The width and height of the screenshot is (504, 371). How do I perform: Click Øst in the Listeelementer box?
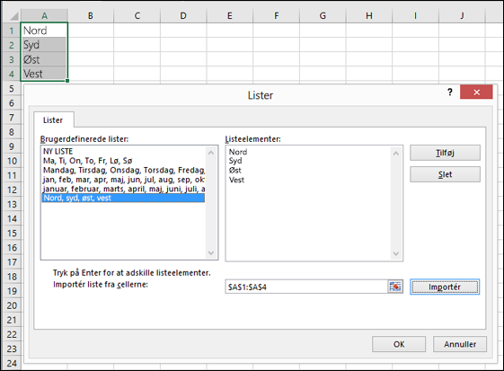(x=235, y=171)
